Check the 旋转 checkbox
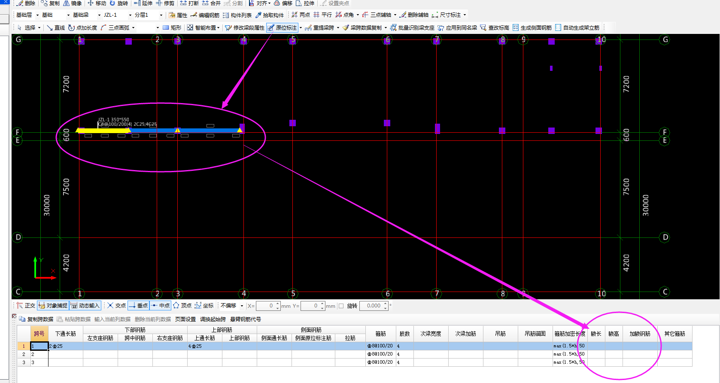The height and width of the screenshot is (383, 720). 341,306
